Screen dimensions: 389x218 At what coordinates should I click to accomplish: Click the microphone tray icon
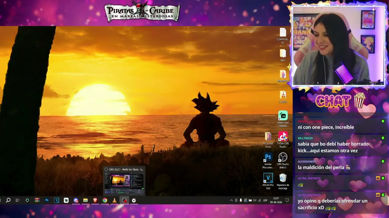241,200
